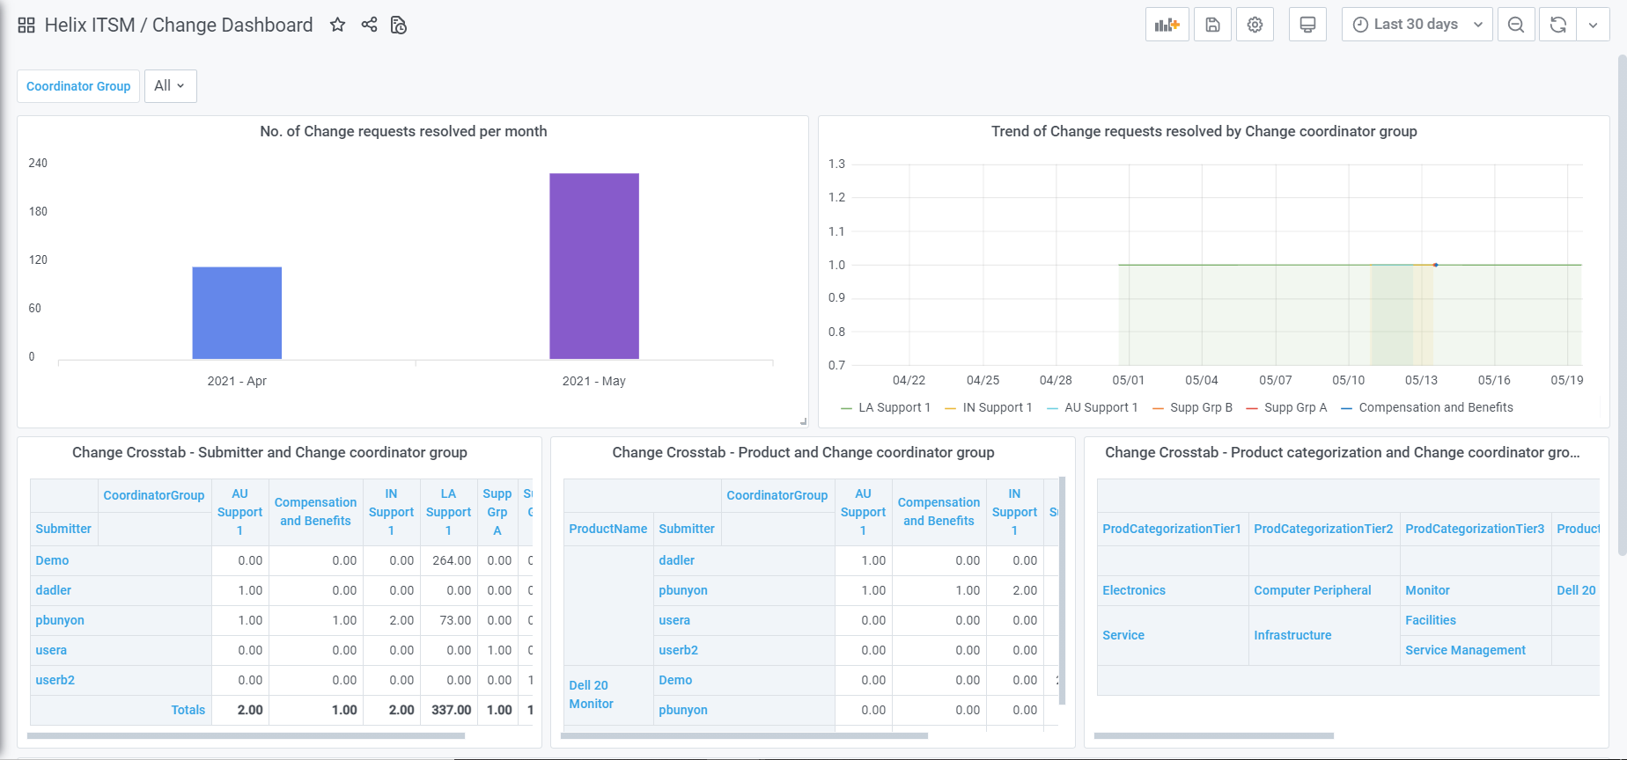The image size is (1627, 760).
Task: Cycle view mode with monitor icon
Action: 1307,25
